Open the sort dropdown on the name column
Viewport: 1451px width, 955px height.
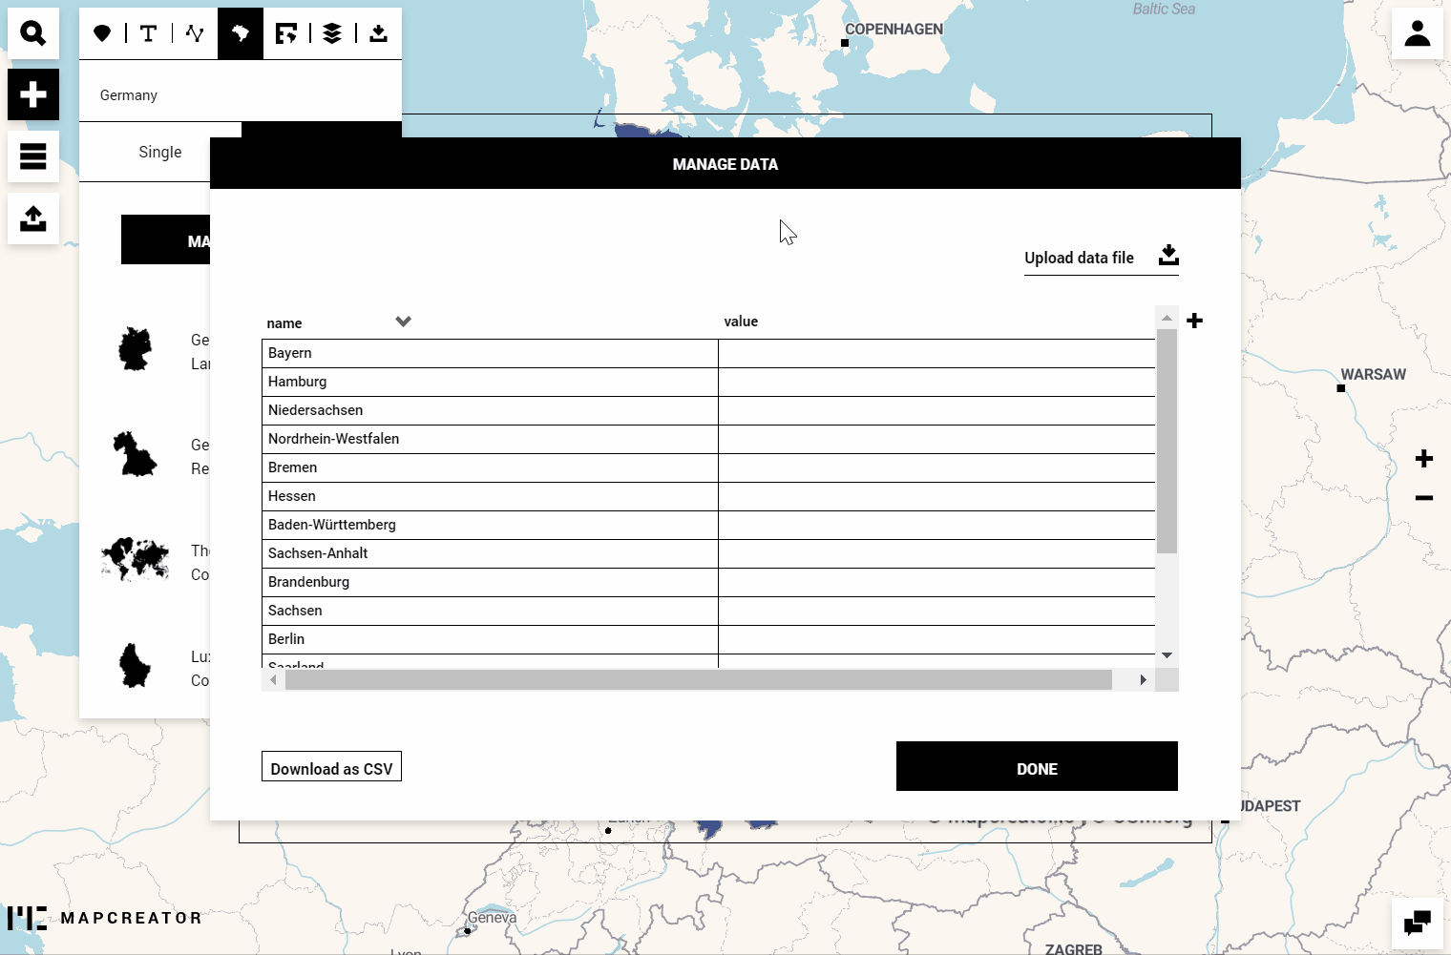403,322
